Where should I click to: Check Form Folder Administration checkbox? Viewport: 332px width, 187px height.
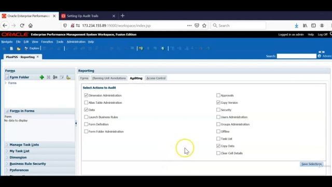point(86,131)
